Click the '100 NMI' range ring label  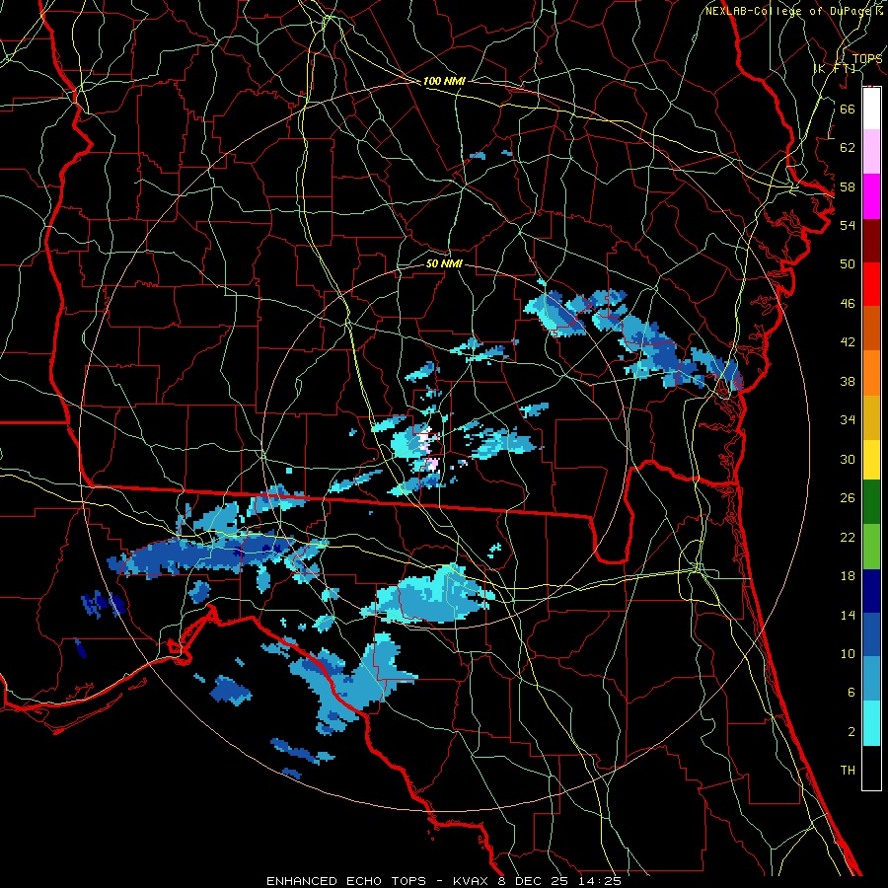(x=444, y=81)
